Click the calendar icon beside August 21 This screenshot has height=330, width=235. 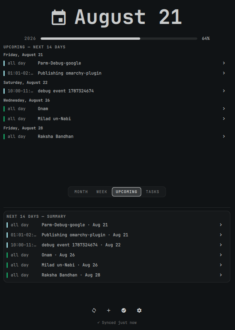[x=59, y=17]
